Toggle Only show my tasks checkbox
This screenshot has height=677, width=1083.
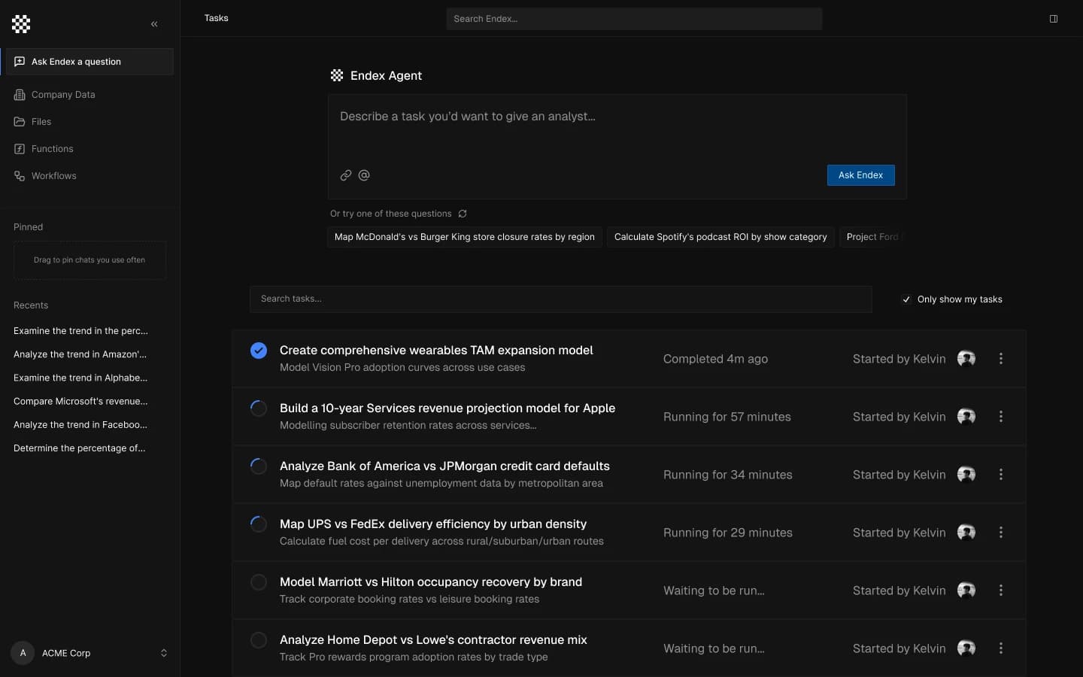[x=906, y=299]
